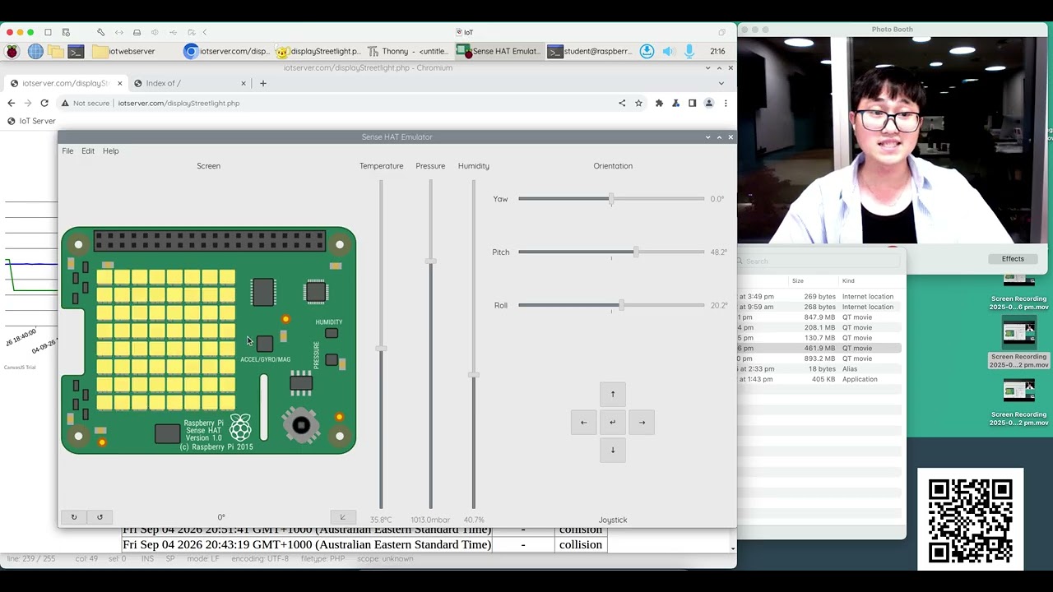Bookmark this page with star icon
This screenshot has width=1053, height=592.
[638, 103]
